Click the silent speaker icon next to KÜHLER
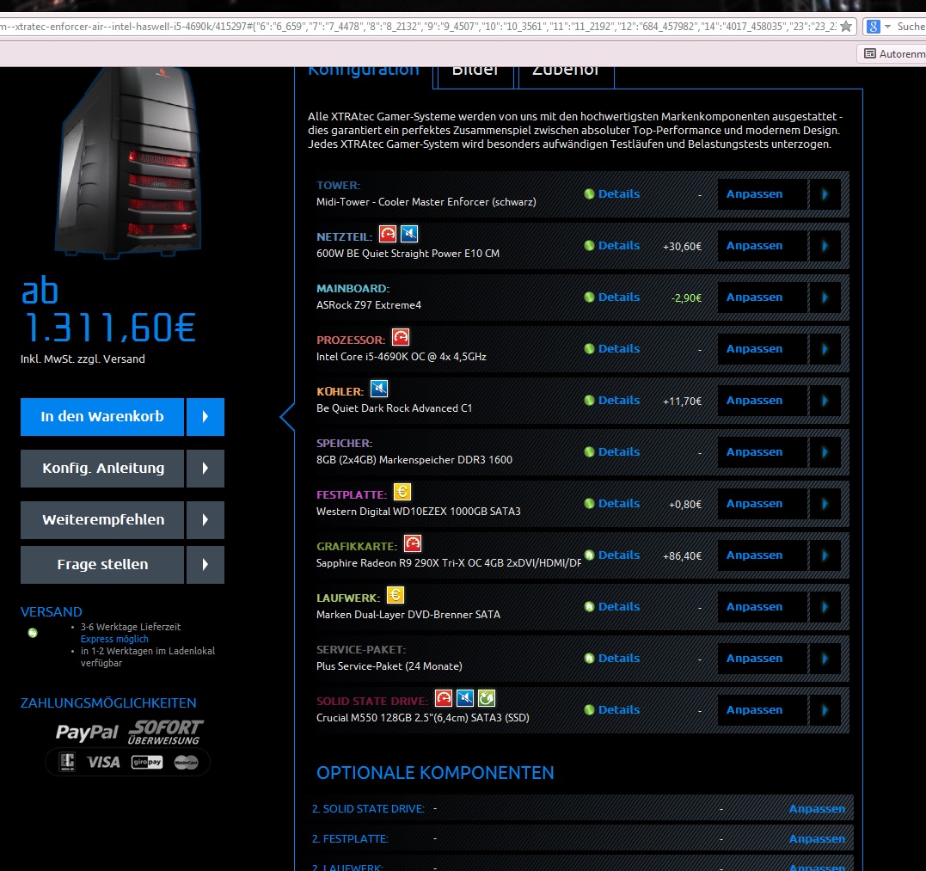Screen dimensions: 926x871 tap(379, 389)
